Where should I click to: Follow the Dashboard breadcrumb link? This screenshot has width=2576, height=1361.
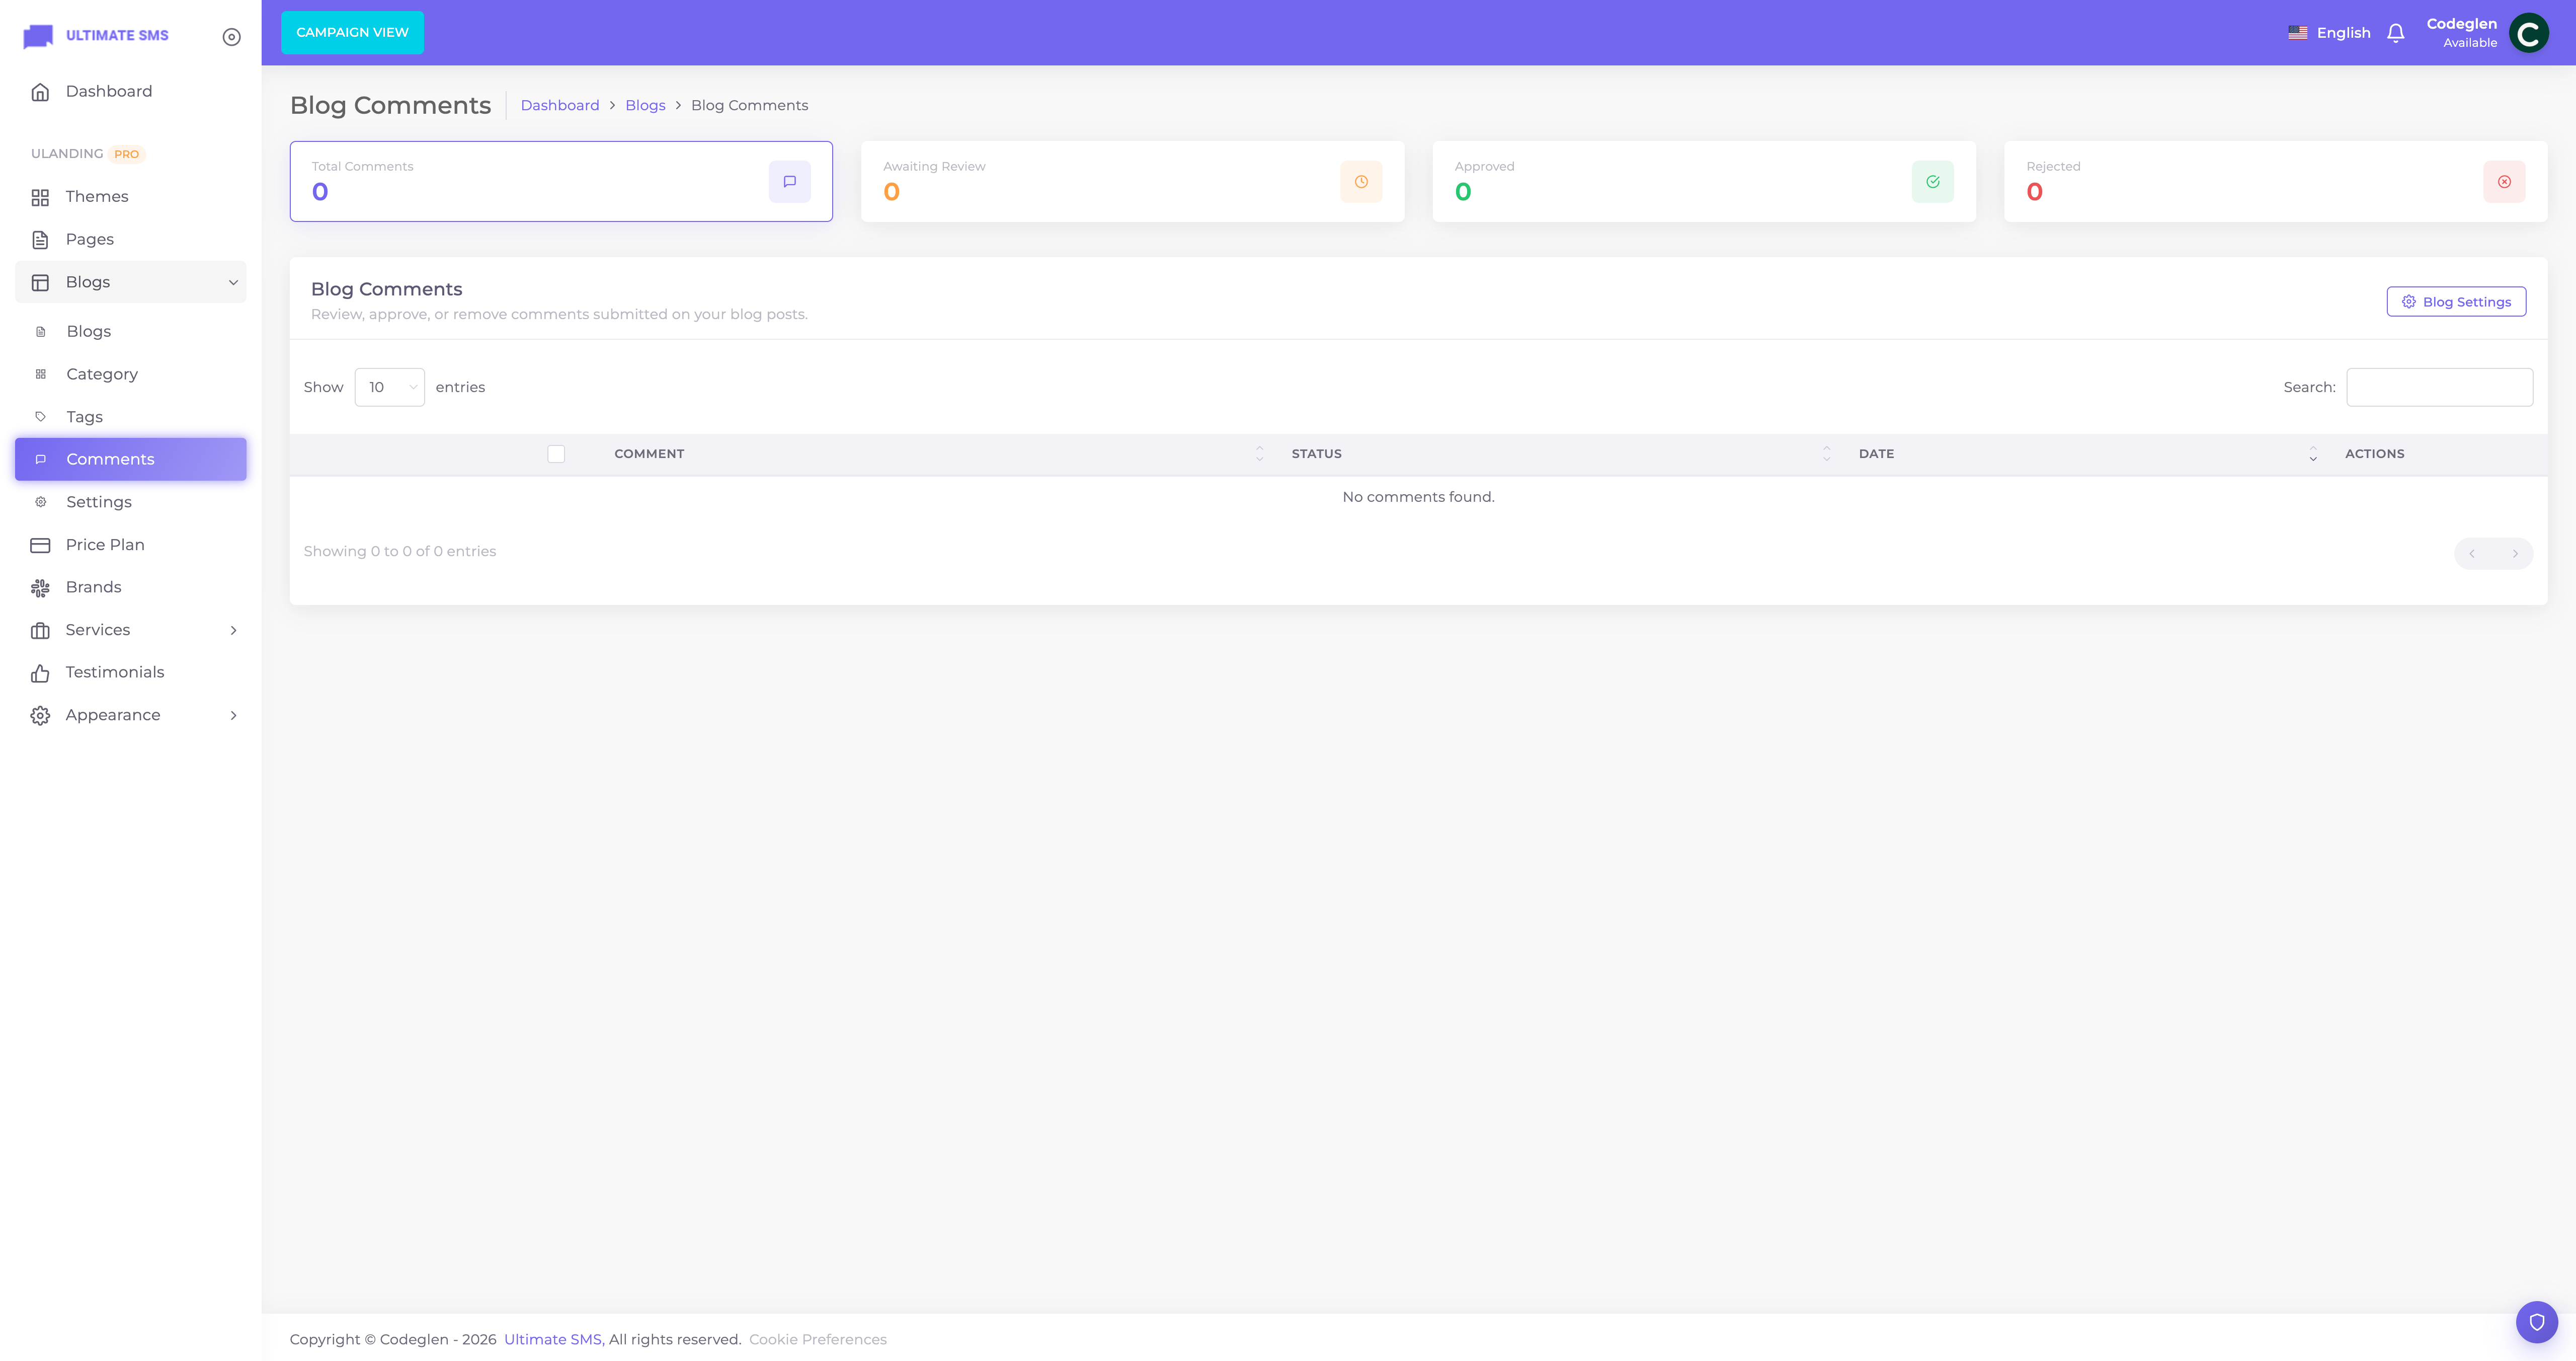click(x=560, y=105)
